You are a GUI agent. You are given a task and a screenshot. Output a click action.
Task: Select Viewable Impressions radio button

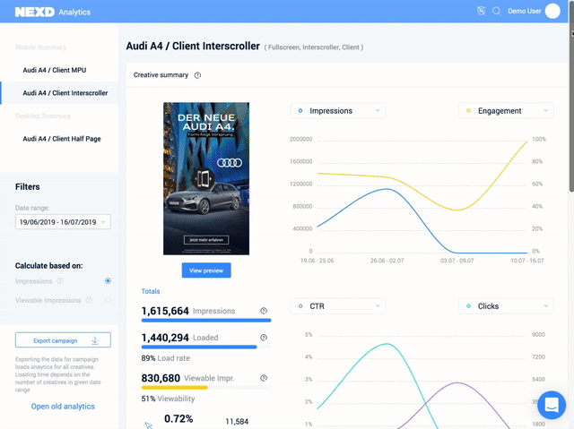click(x=108, y=300)
